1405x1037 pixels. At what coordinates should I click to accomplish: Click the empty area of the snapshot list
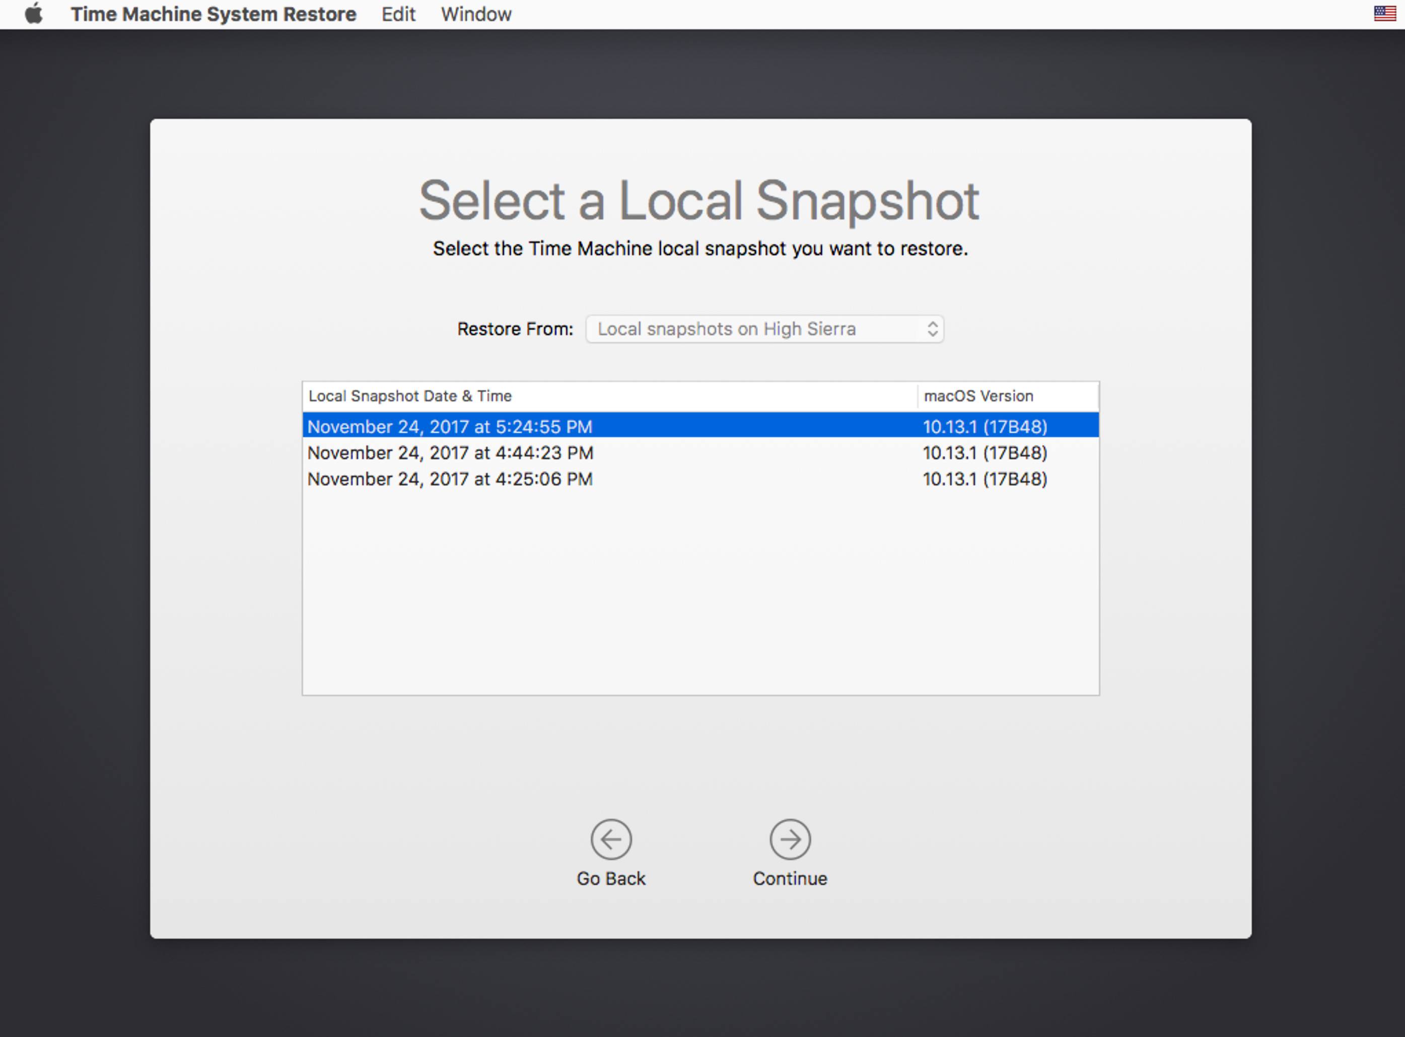(x=700, y=590)
